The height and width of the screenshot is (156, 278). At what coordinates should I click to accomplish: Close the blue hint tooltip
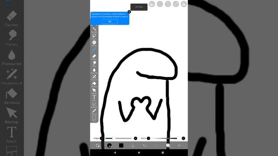[129, 12]
